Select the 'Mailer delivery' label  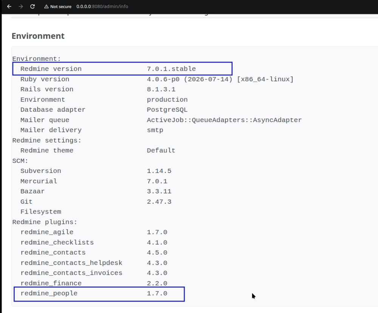click(51, 130)
